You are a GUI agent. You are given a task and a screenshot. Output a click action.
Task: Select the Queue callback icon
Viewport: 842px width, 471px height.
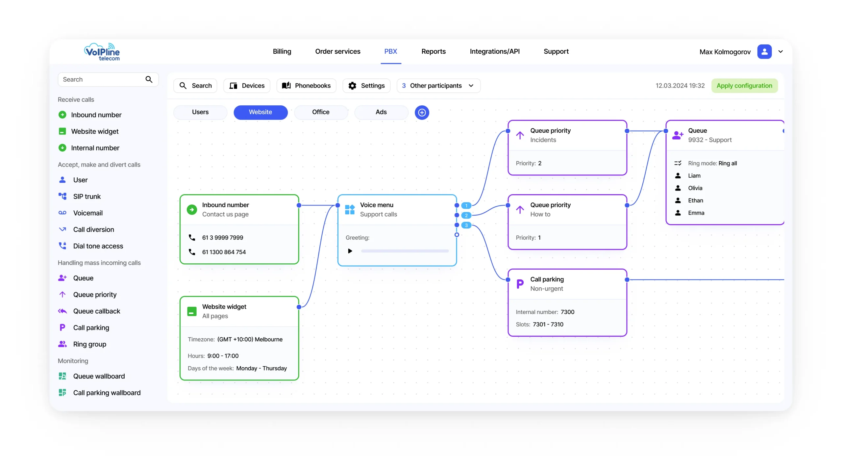point(62,311)
